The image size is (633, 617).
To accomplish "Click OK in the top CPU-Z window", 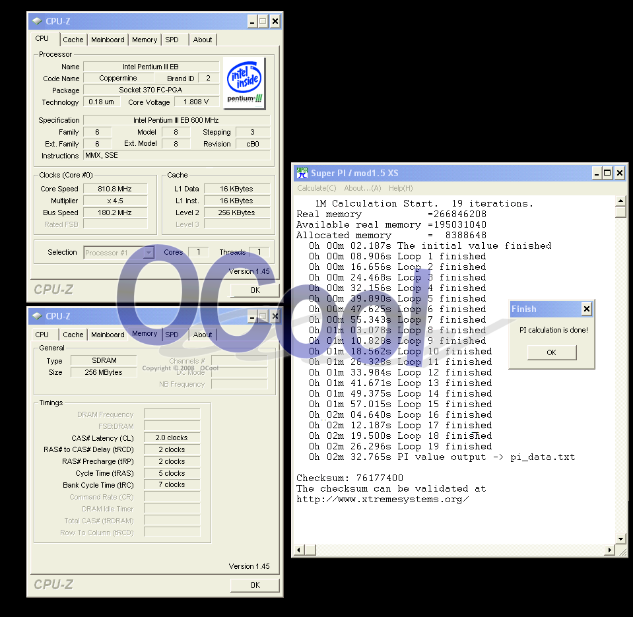I will tap(255, 290).
